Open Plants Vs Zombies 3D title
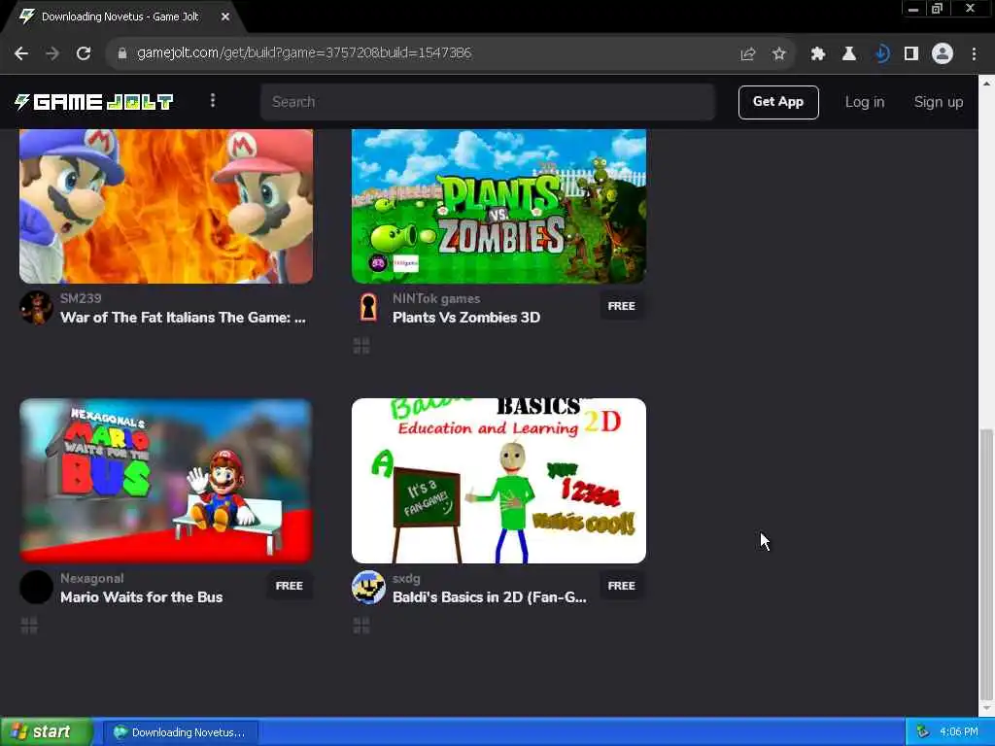The width and height of the screenshot is (995, 746). 466,318
